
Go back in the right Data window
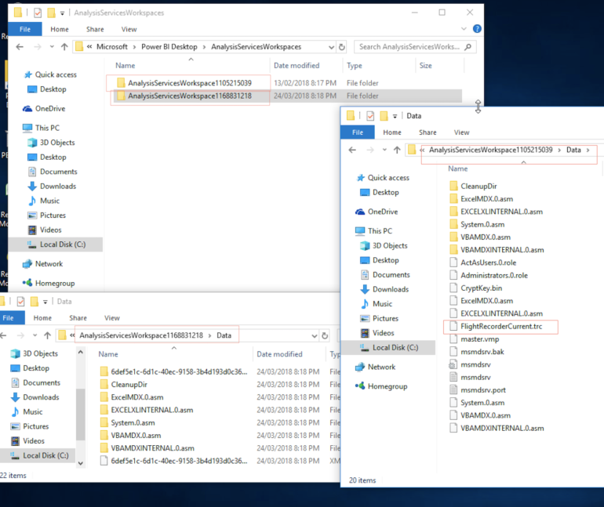pyautogui.click(x=352, y=150)
